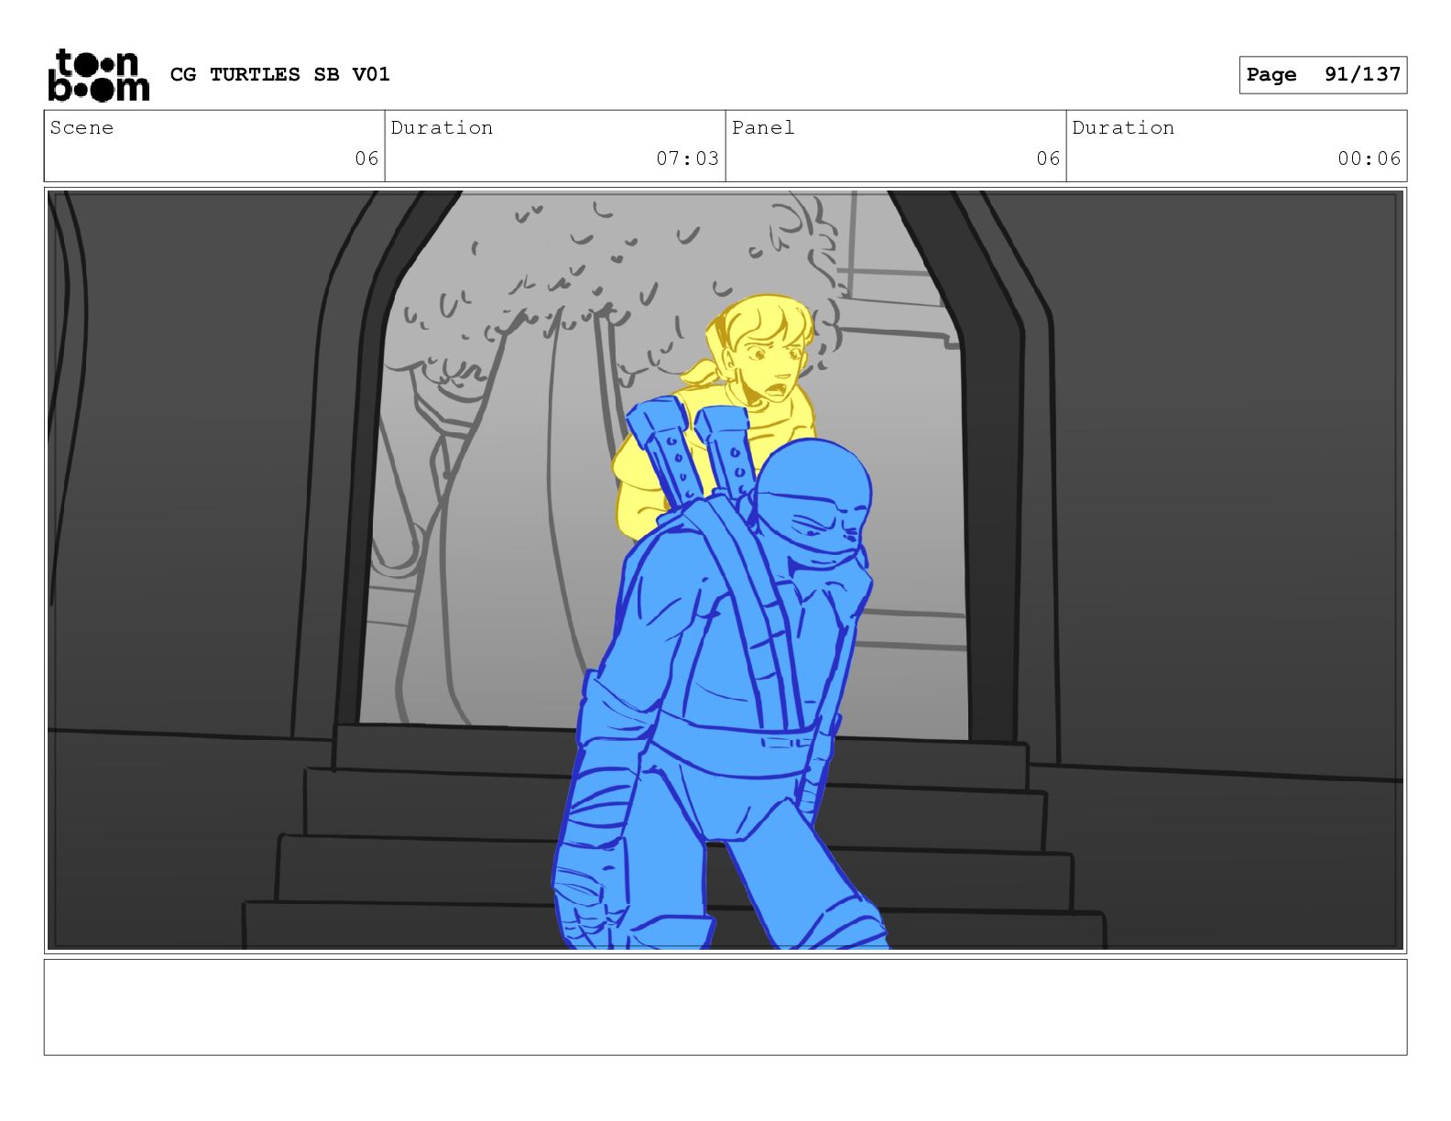Click the panel duration '00:06' value
This screenshot has height=1121, width=1451.
[1369, 158]
